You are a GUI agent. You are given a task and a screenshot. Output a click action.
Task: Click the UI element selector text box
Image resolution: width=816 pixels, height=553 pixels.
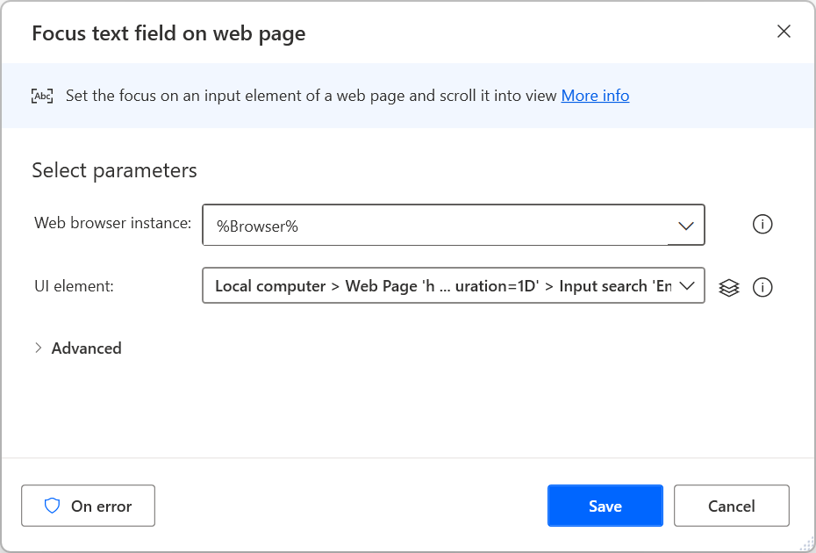pos(439,286)
